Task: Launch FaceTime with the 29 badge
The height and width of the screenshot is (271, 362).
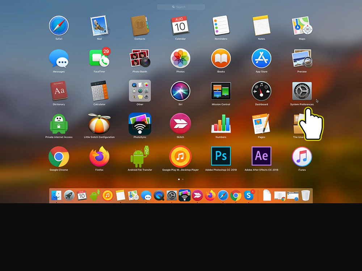Action: (x=100, y=58)
